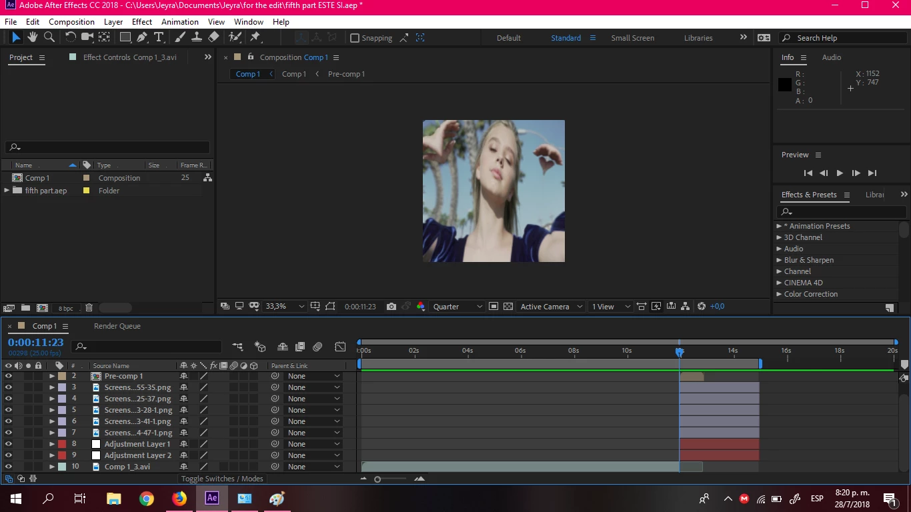
Task: Enable the Snapping checkbox
Action: pyautogui.click(x=355, y=38)
